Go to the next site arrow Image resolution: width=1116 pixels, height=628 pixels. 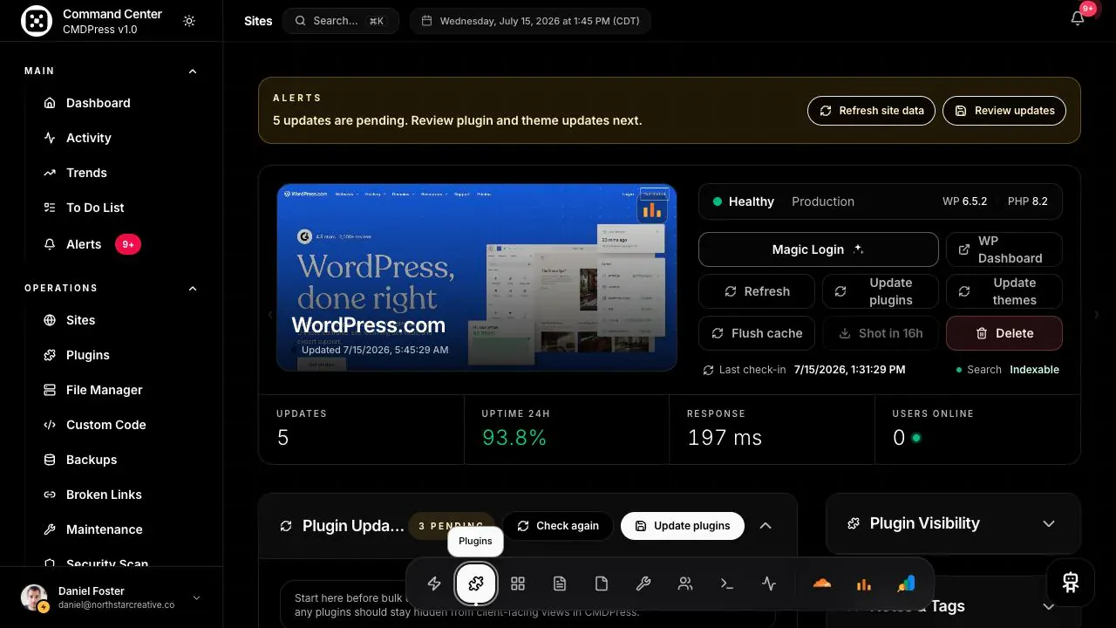coord(1096,315)
